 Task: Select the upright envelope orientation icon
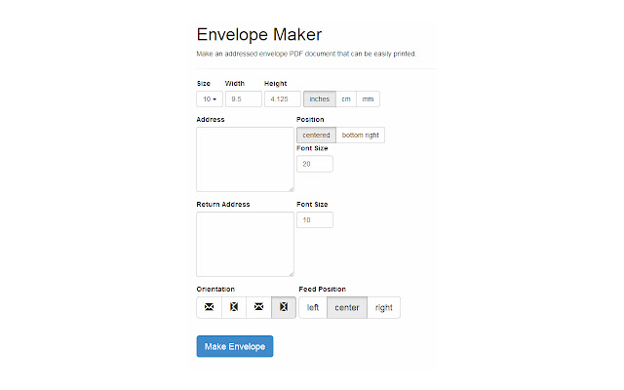(209, 307)
